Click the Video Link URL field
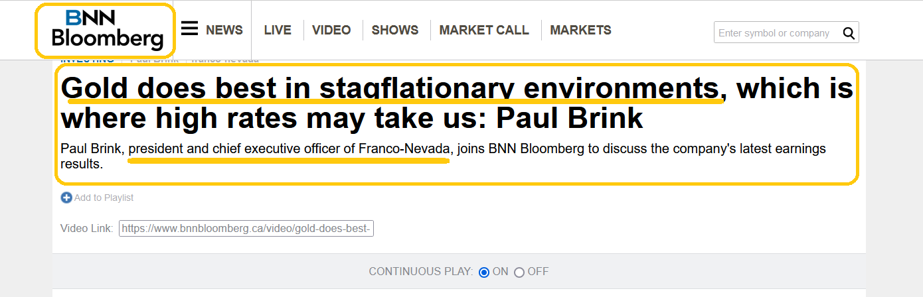The height and width of the screenshot is (297, 923). (x=246, y=229)
